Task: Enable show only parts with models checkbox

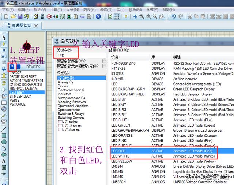Action: click(104, 66)
